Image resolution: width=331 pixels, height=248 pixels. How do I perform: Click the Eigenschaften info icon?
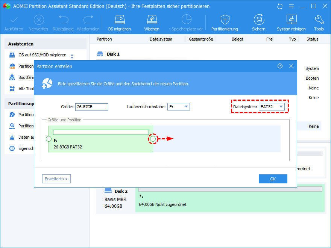pos(12,148)
